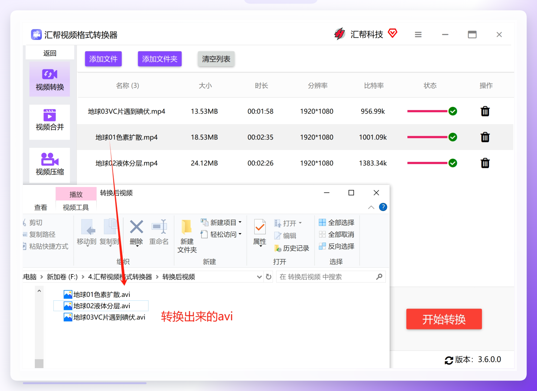Click 剪切 in the ribbon
Image resolution: width=537 pixels, height=391 pixels.
(33, 222)
